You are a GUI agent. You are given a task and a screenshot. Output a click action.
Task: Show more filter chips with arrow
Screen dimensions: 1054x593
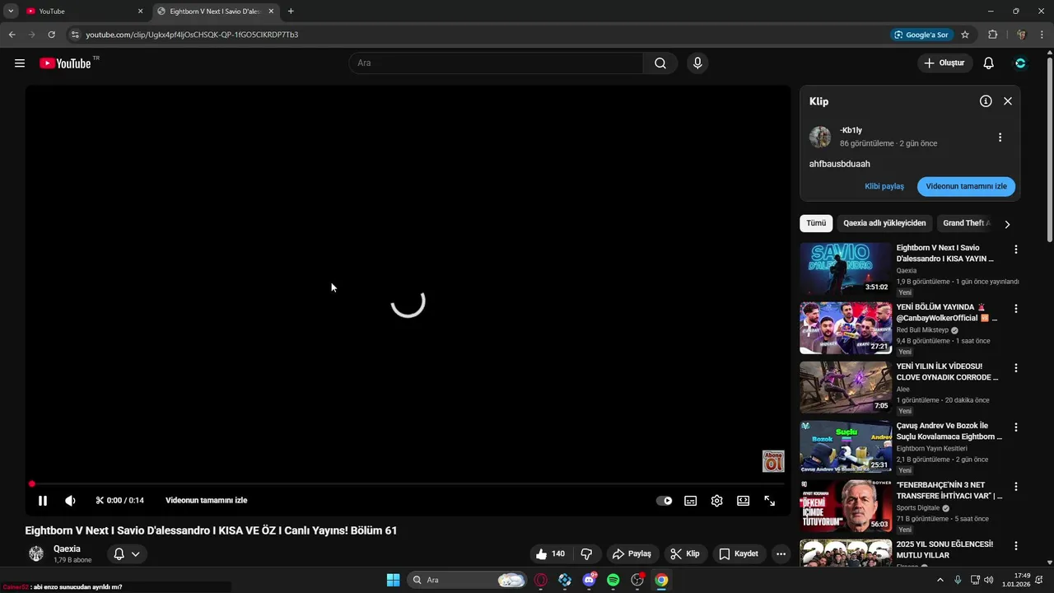click(x=1007, y=224)
